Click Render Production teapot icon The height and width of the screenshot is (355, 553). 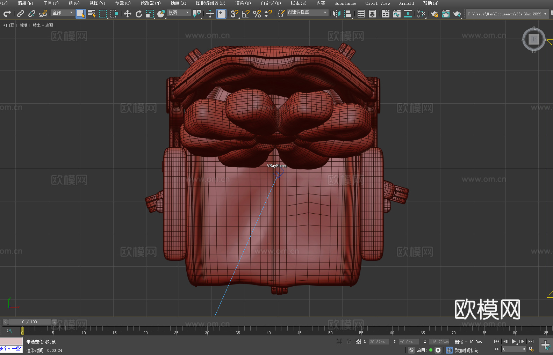[457, 14]
